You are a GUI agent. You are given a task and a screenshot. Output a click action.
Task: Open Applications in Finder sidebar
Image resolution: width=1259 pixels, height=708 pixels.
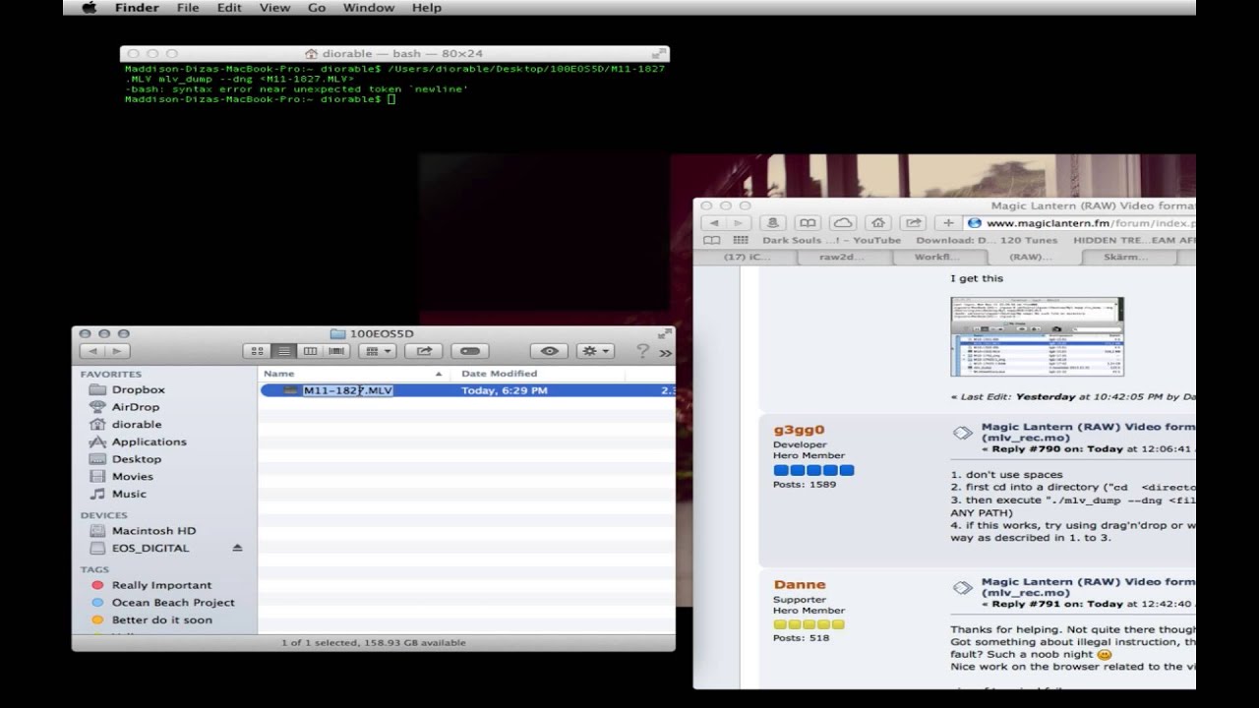tap(150, 442)
